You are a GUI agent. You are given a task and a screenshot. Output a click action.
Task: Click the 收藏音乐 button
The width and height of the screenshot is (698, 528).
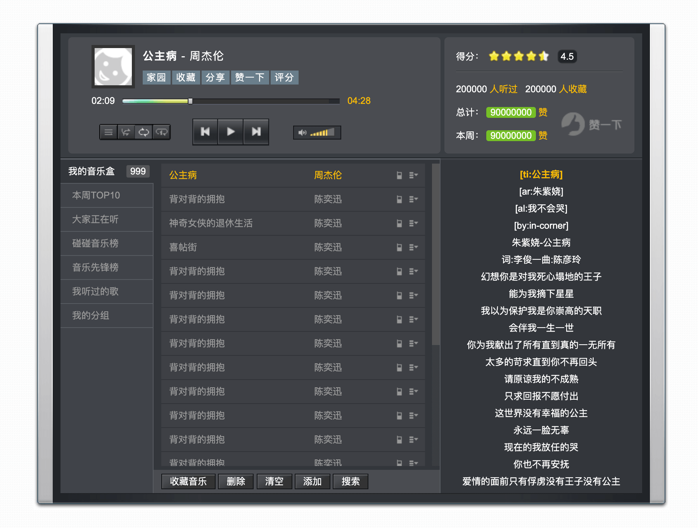[x=188, y=481]
